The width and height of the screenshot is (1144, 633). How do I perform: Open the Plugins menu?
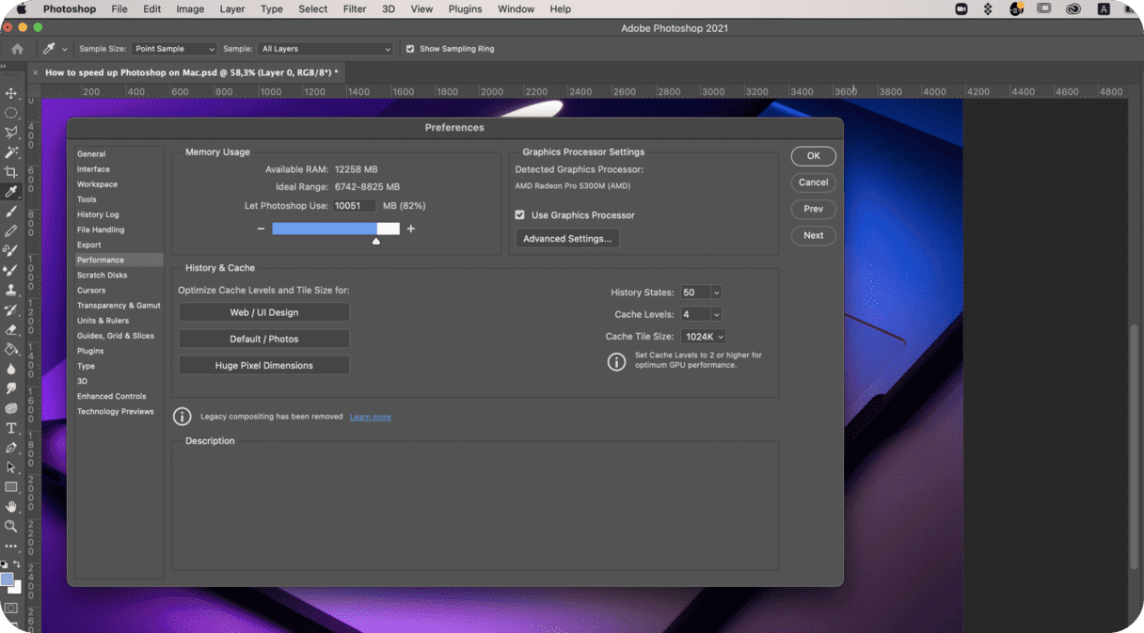click(x=466, y=9)
